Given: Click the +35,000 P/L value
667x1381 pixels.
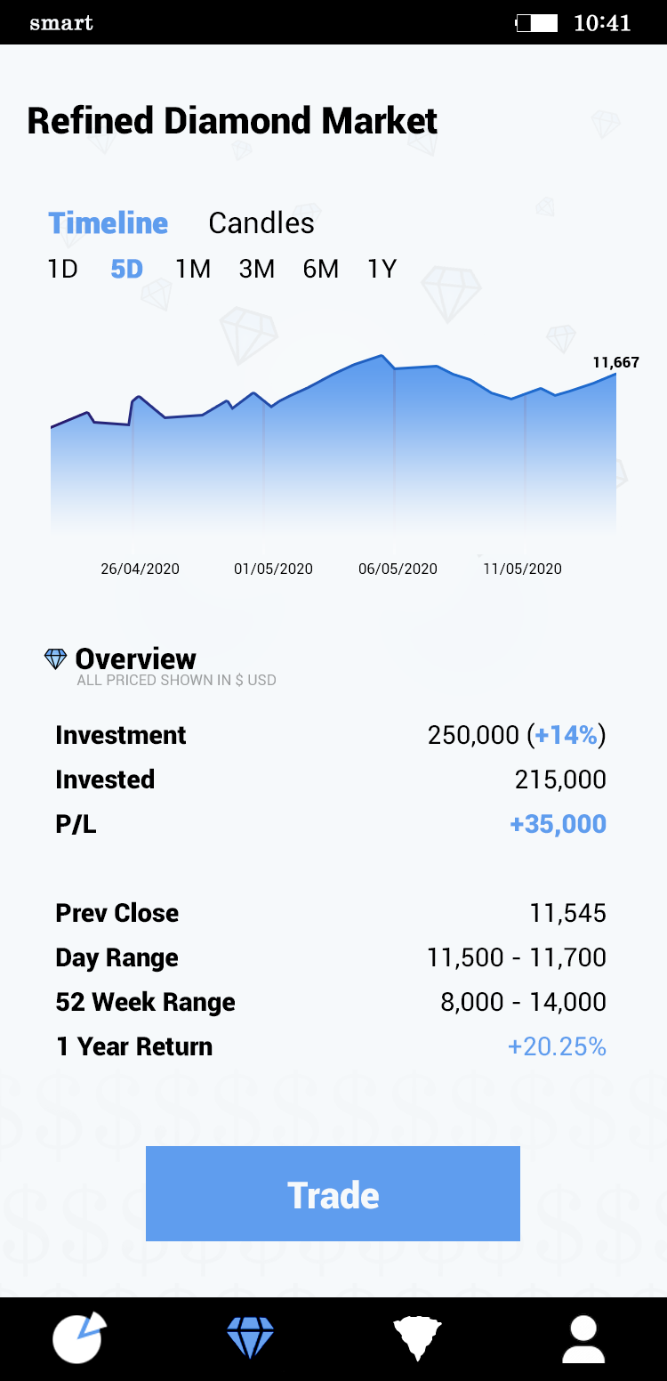Looking at the screenshot, I should (558, 824).
